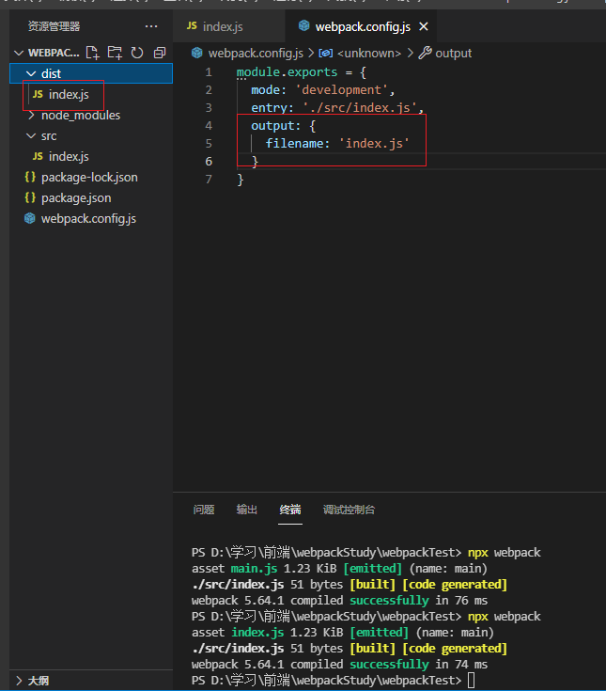This screenshot has height=691, width=606.
Task: Collapse the src folder
Action: pyautogui.click(x=31, y=136)
